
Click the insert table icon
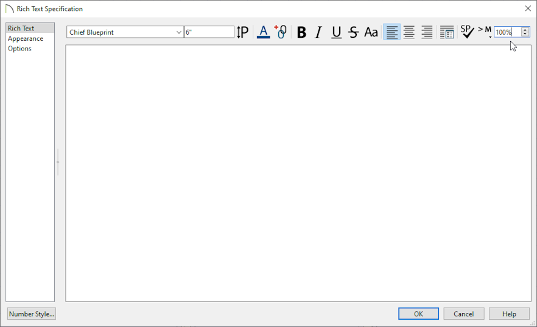[447, 32]
